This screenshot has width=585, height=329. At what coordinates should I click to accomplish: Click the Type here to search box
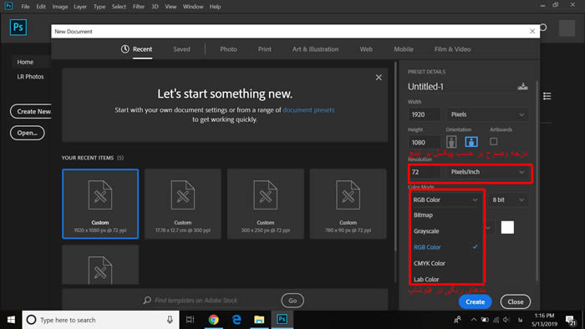point(101,320)
